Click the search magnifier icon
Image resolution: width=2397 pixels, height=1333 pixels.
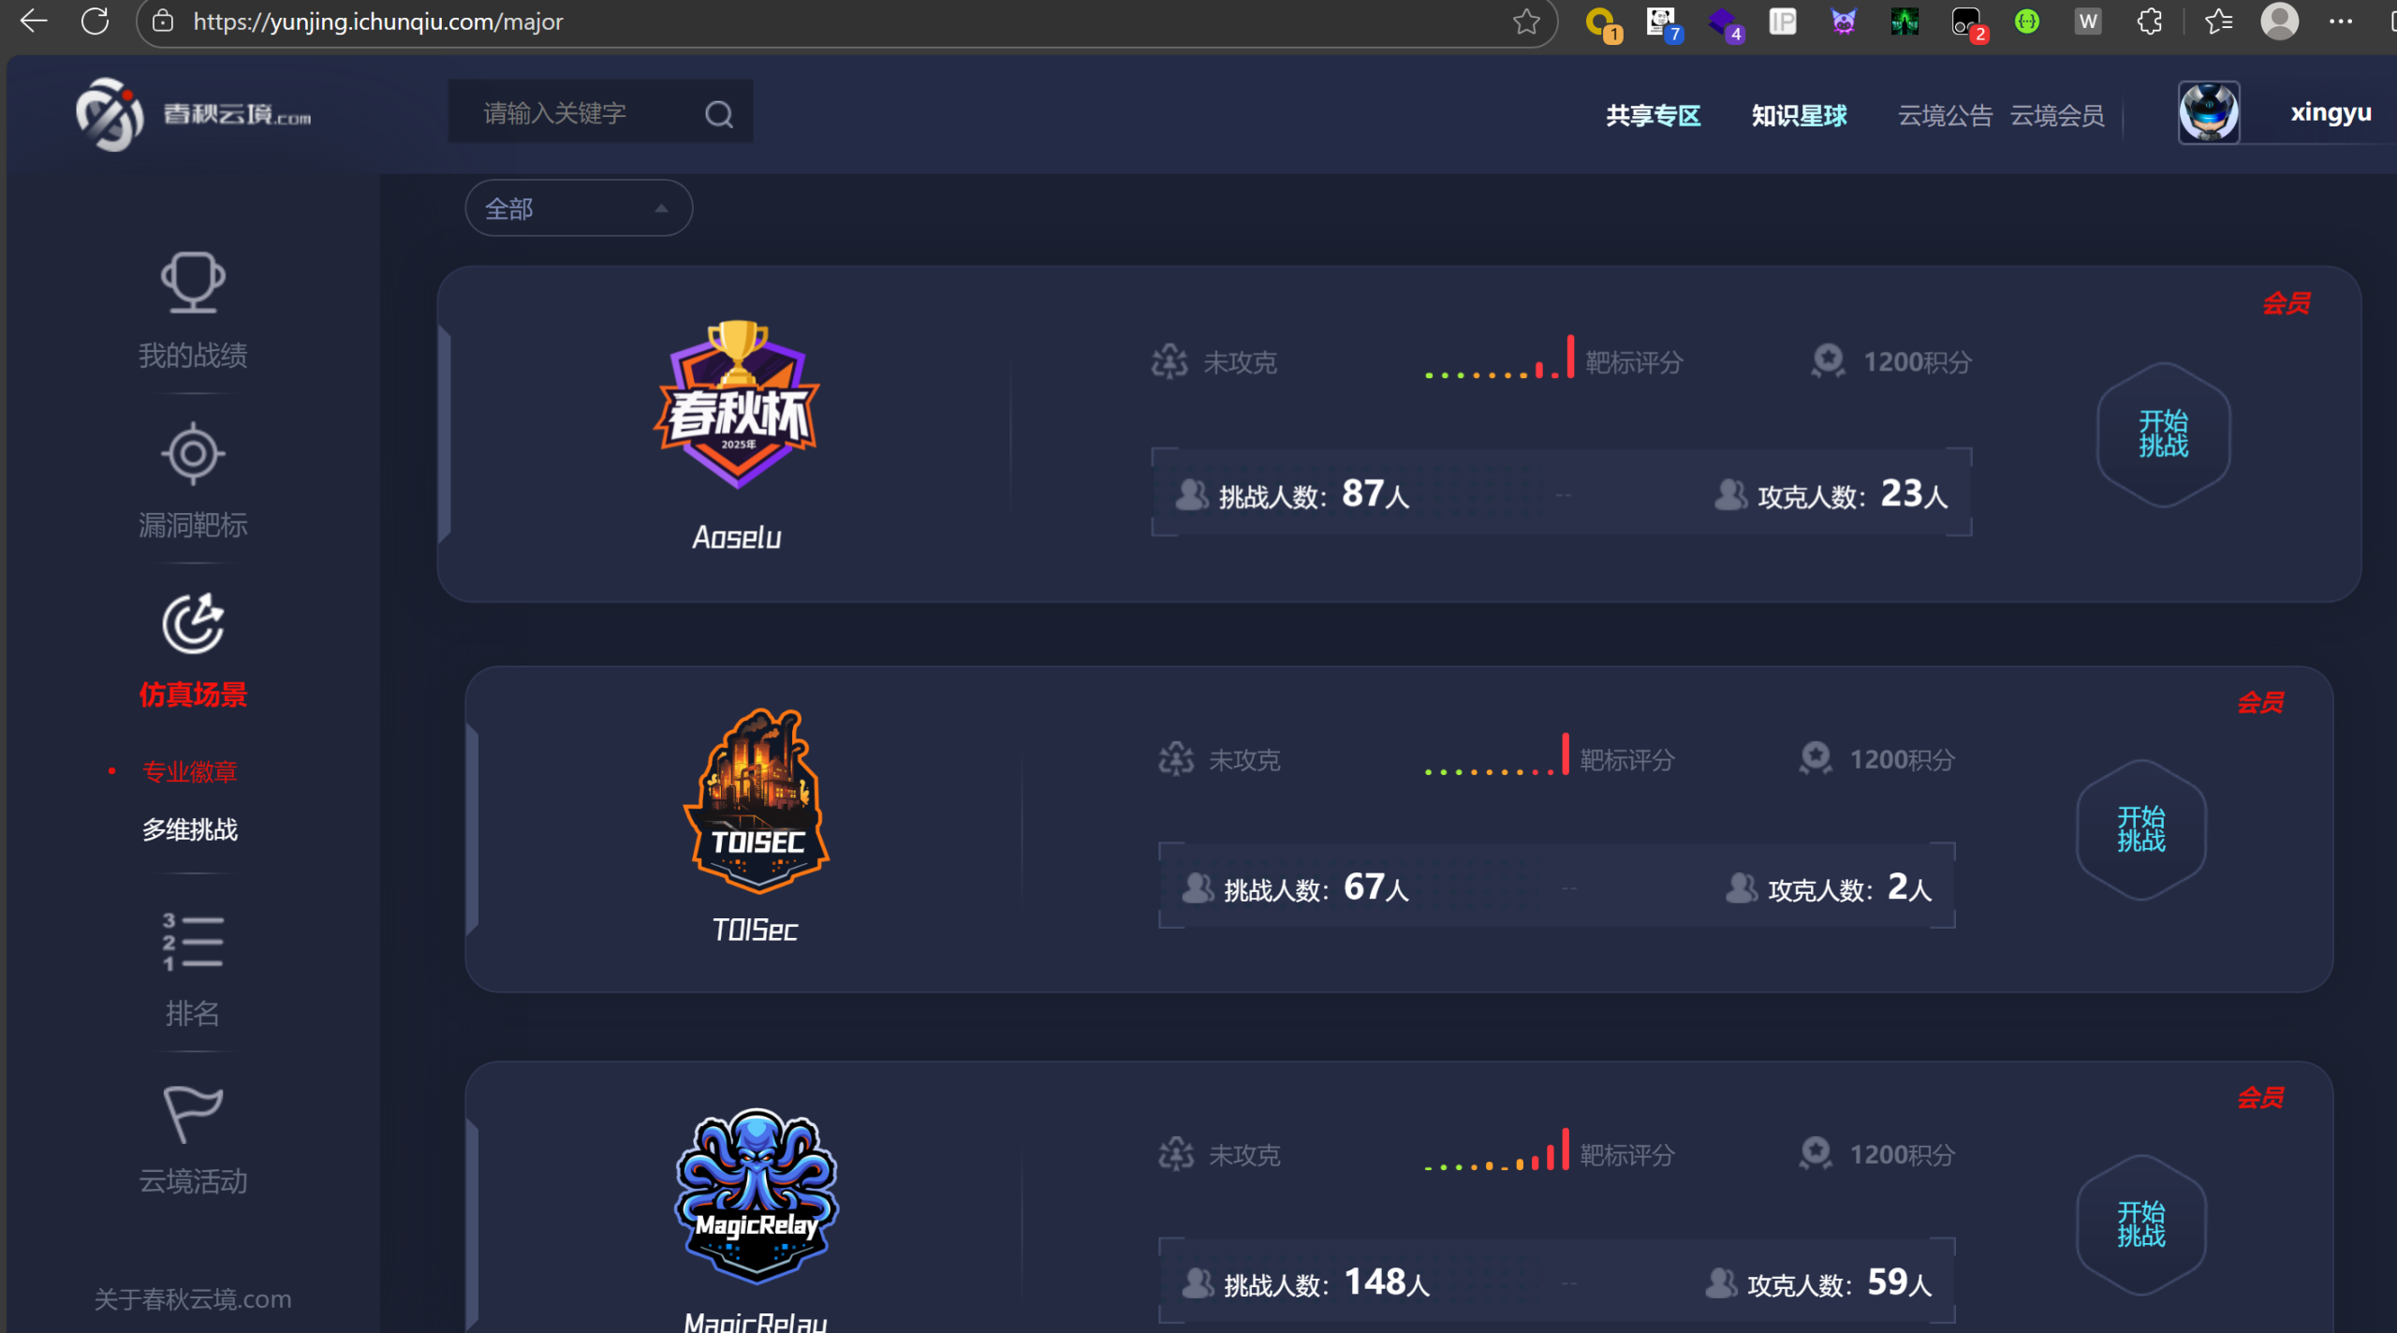pos(718,114)
